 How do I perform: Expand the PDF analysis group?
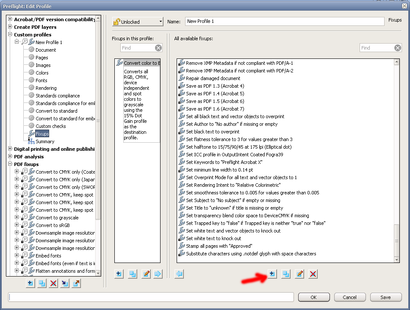(x=10, y=156)
